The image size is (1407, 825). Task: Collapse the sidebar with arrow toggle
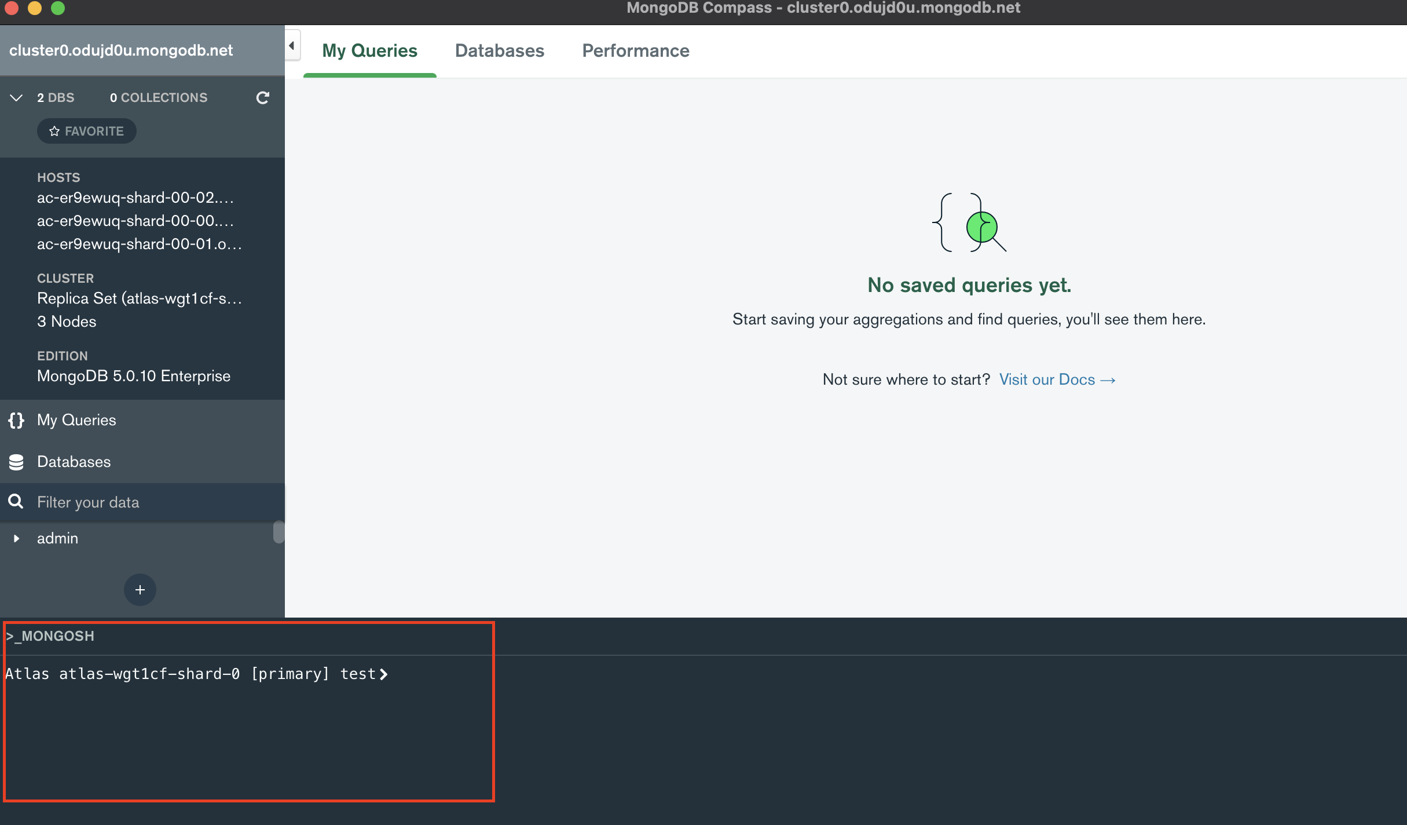pos(292,46)
